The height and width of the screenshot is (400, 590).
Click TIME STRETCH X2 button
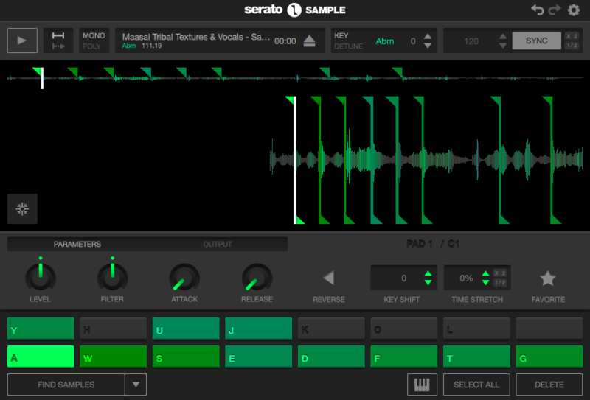(500, 273)
